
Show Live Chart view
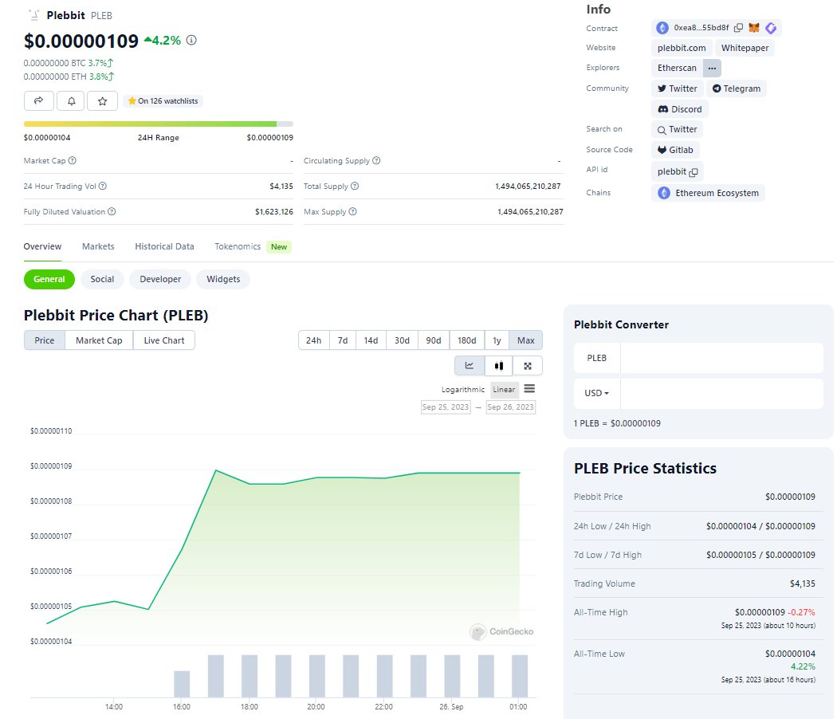[164, 340]
